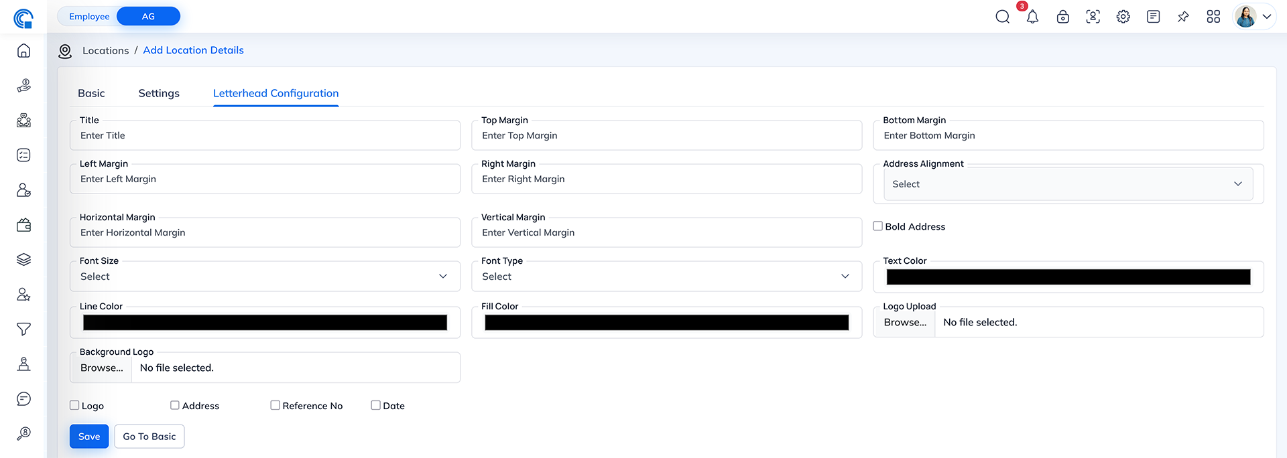Open the Font Type dropdown
Screen dimensions: 1287x458
pos(666,277)
